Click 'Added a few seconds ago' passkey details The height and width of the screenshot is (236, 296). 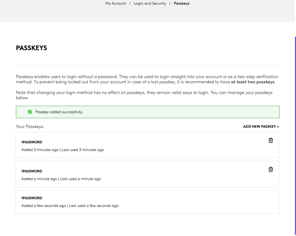point(70,206)
